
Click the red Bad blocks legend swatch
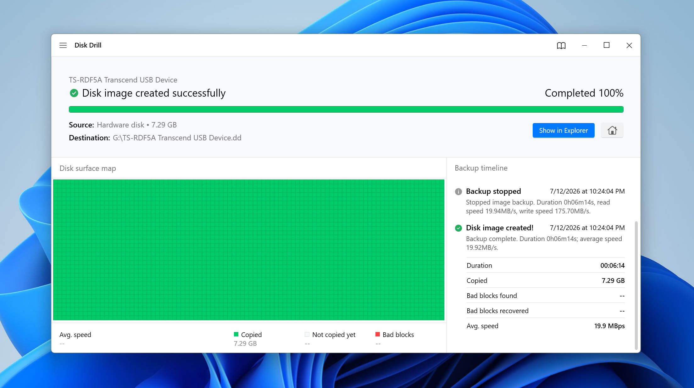[378, 334]
